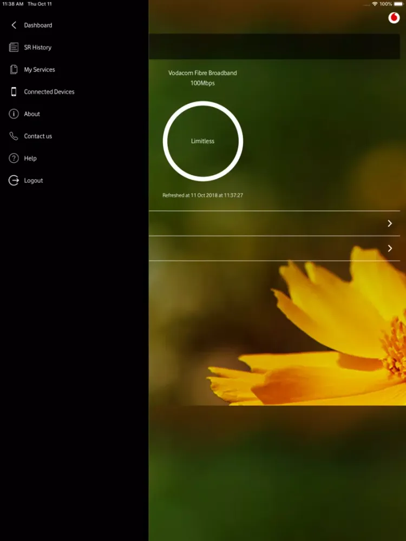Tap the back arrow beside Dashboard
Image resolution: width=406 pixels, height=541 pixels.
tap(14, 25)
